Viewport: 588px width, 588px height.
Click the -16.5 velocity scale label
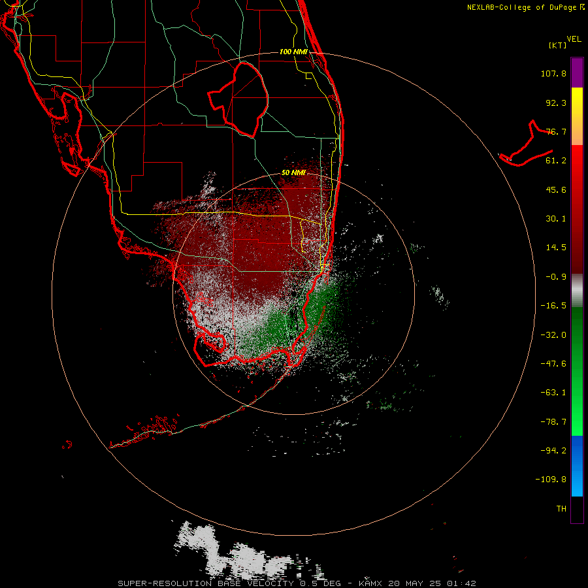(553, 306)
